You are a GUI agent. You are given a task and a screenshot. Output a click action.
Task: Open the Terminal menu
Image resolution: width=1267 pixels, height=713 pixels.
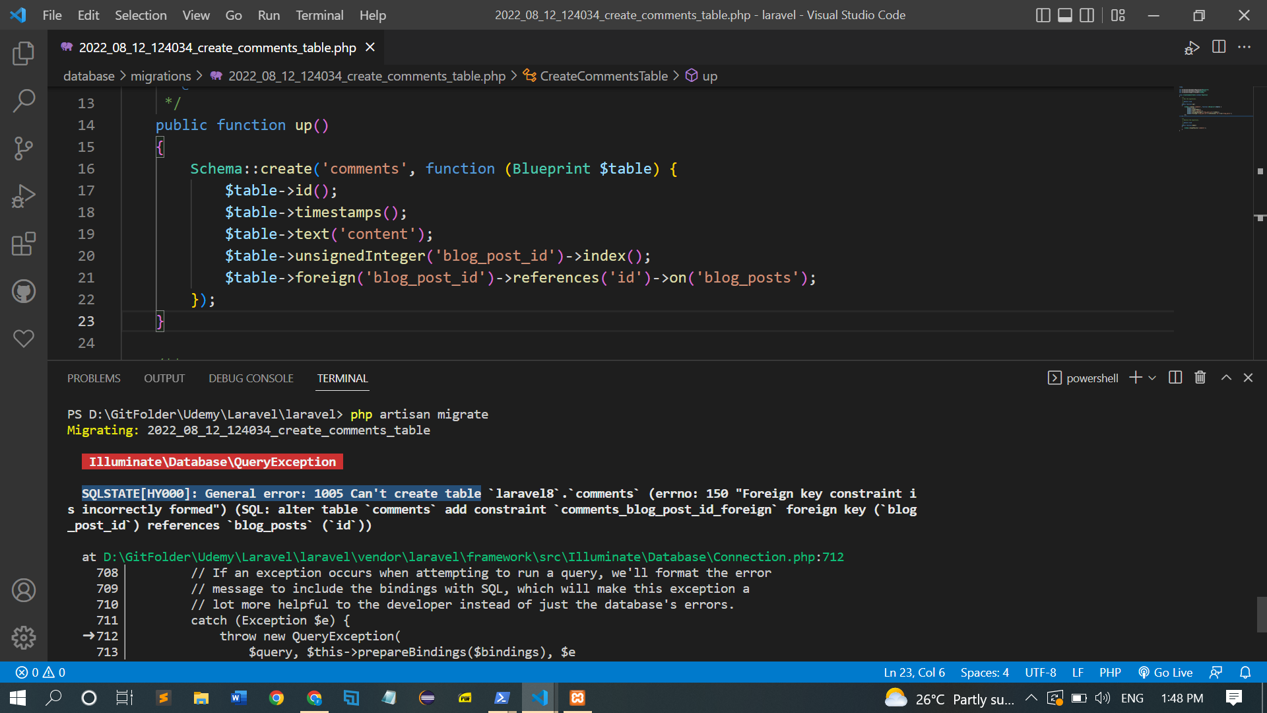pos(319,15)
